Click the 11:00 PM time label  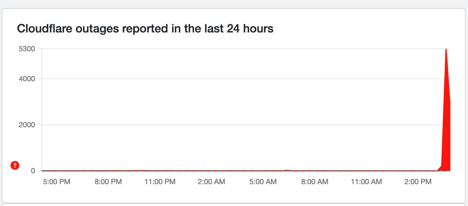pos(160,182)
